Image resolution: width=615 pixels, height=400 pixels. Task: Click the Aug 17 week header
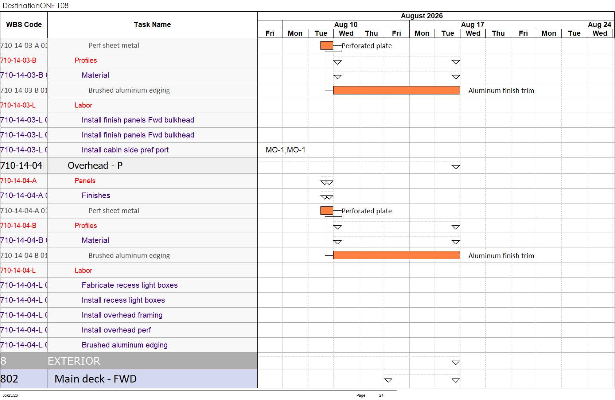tap(473, 24)
